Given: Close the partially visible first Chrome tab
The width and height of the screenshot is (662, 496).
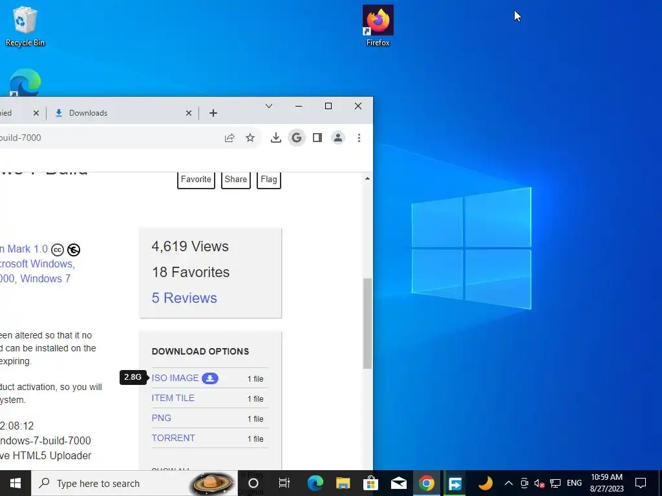Looking at the screenshot, I should pyautogui.click(x=36, y=113).
